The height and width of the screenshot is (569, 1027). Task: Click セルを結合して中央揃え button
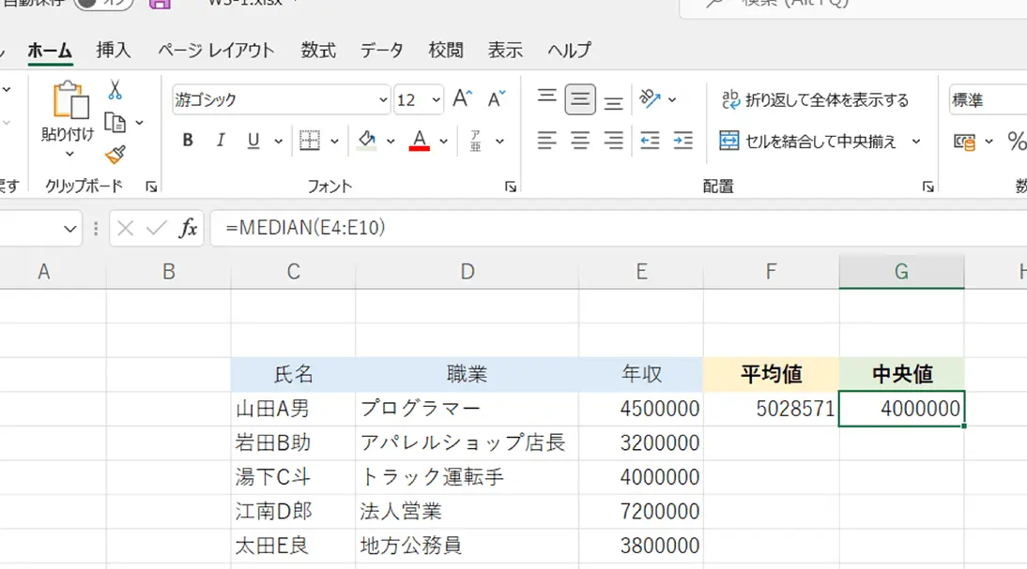coord(808,142)
